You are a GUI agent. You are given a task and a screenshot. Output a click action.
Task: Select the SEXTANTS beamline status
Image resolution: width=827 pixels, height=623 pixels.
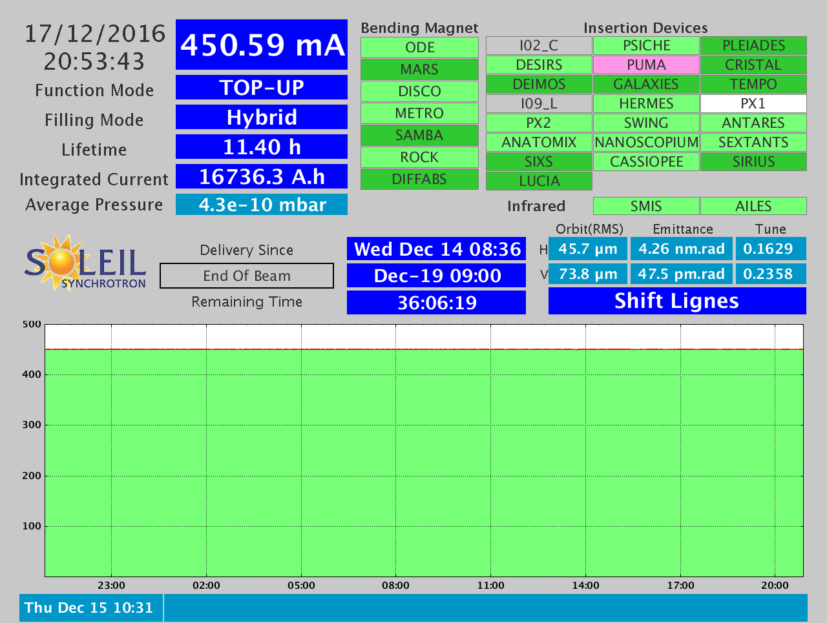click(753, 143)
